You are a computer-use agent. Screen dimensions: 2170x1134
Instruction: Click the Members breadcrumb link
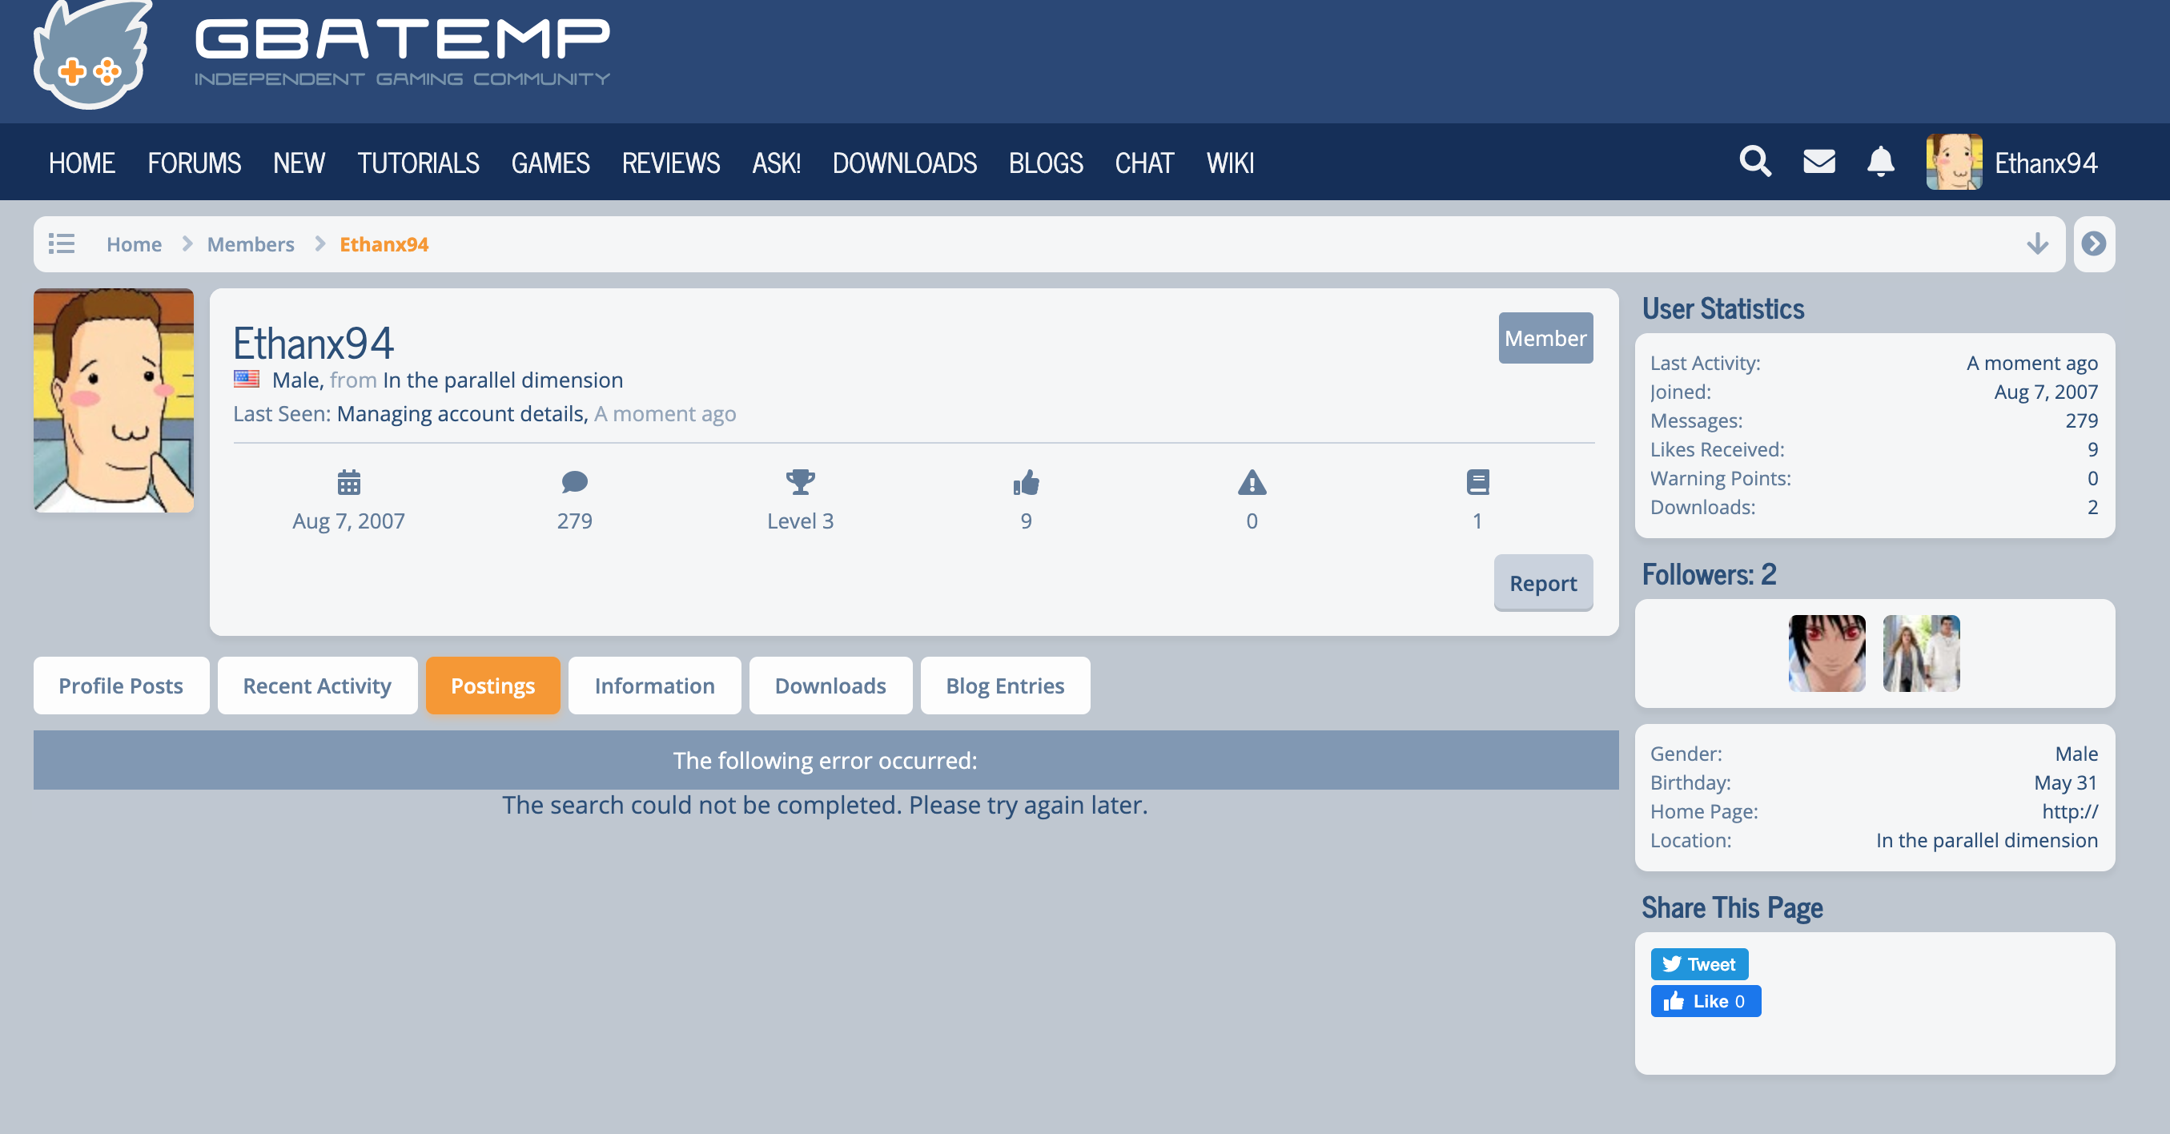pos(251,244)
